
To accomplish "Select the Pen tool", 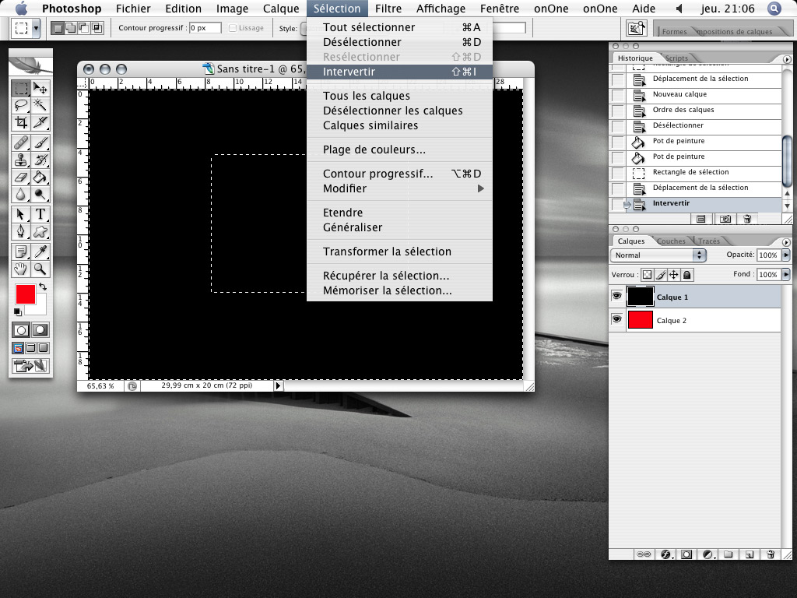I will [21, 232].
